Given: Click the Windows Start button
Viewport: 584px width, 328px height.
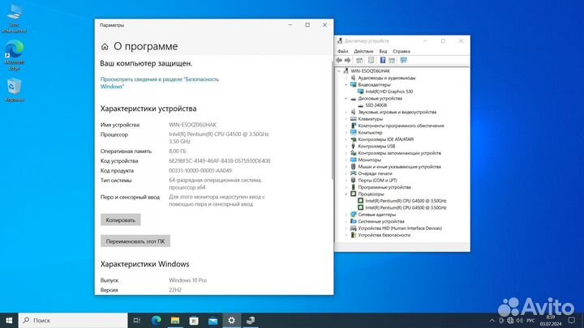Looking at the screenshot, I should [x=9, y=320].
